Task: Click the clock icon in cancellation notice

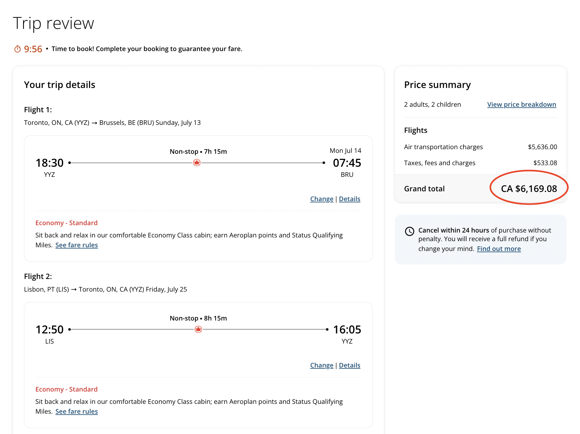Action: click(409, 231)
